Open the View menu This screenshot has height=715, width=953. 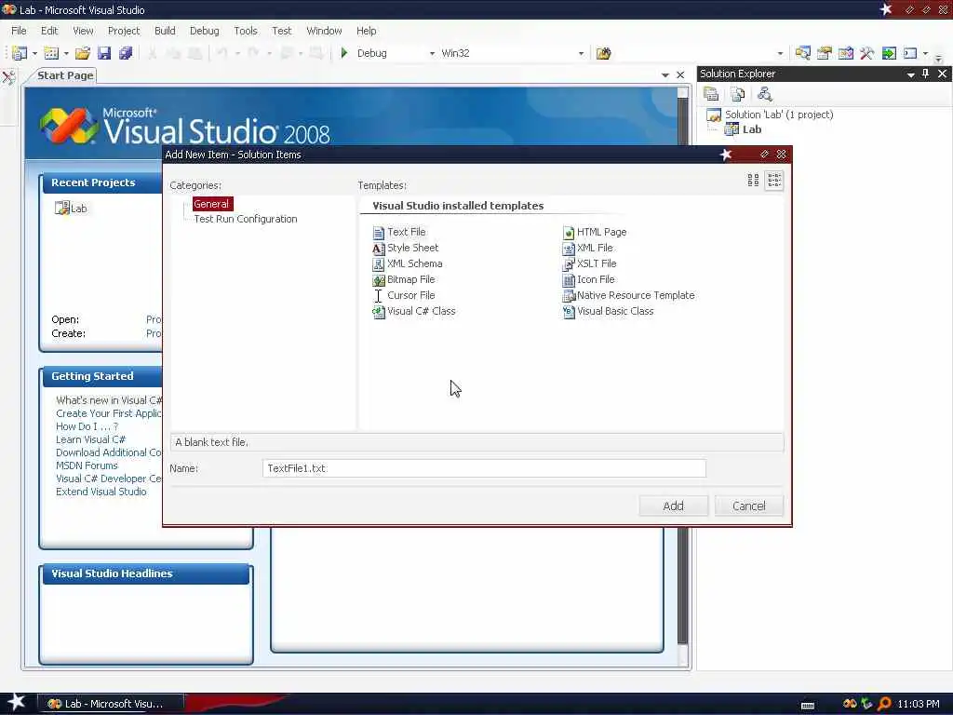[83, 31]
